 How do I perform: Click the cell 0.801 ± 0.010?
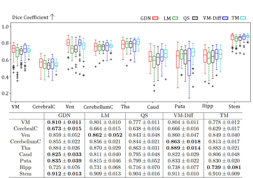[x=105, y=122]
